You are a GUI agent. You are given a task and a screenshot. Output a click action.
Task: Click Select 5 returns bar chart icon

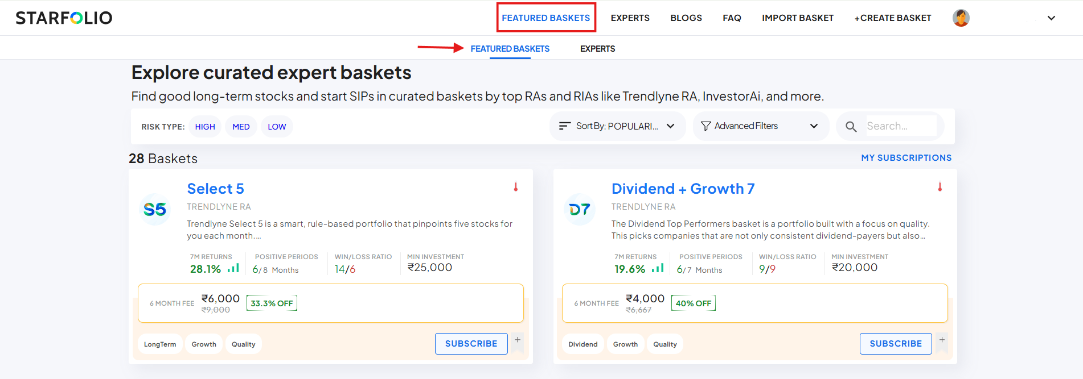click(233, 268)
